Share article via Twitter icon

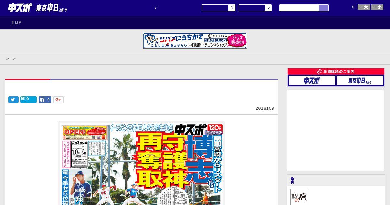coord(13,100)
